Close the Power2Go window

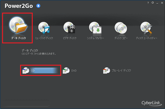point(162,3)
